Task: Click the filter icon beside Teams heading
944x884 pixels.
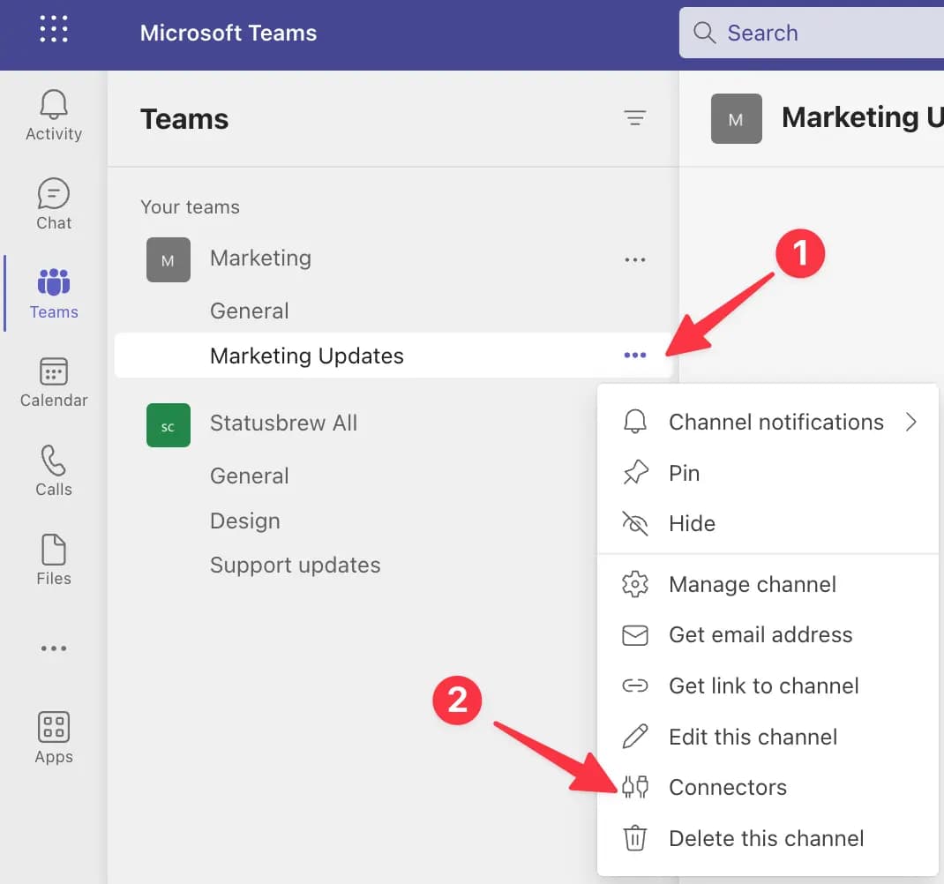Action: [x=634, y=118]
